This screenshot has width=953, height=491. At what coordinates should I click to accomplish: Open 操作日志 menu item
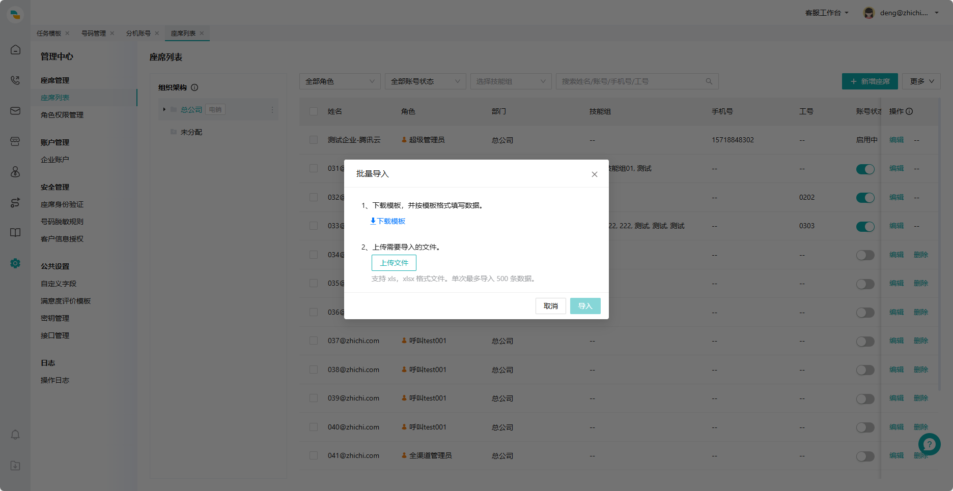55,380
